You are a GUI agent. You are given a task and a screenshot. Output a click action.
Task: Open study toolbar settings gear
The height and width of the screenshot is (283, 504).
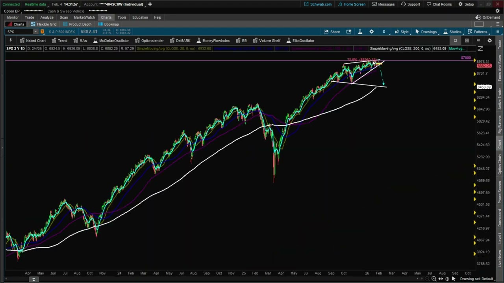(490, 40)
